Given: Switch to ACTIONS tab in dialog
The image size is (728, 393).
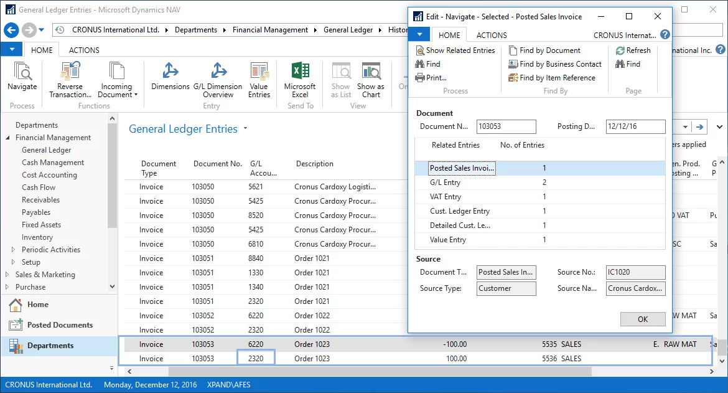Looking at the screenshot, I should 491,36.
